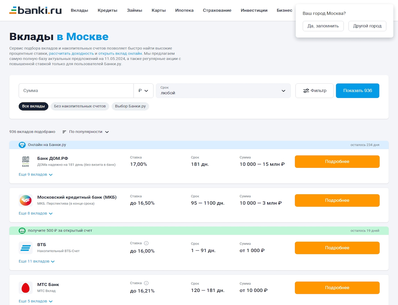Click 10 000 — 15 млн ₽ sum

pyautogui.click(x=262, y=164)
